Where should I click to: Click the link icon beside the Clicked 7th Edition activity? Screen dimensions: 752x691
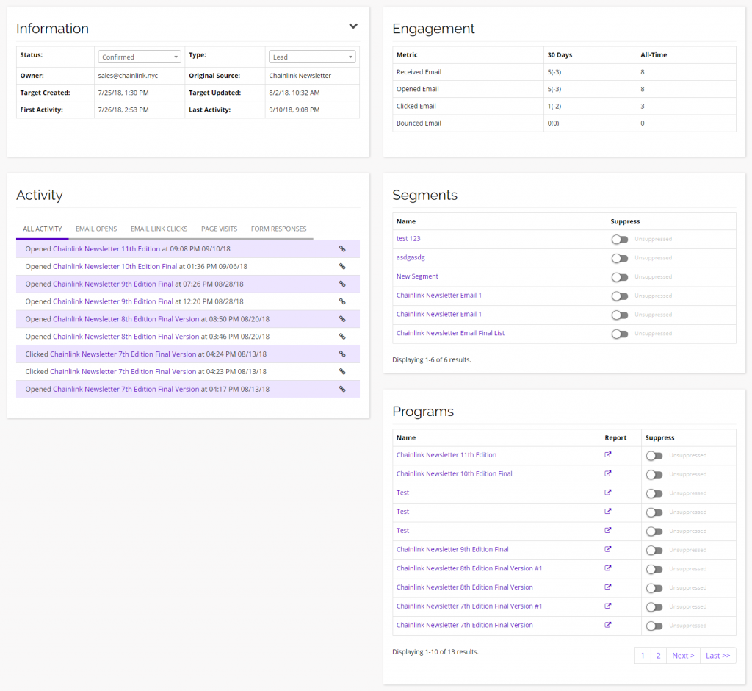pyautogui.click(x=341, y=354)
